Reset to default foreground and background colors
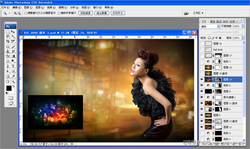250x149 pixels. [x=7, y=93]
